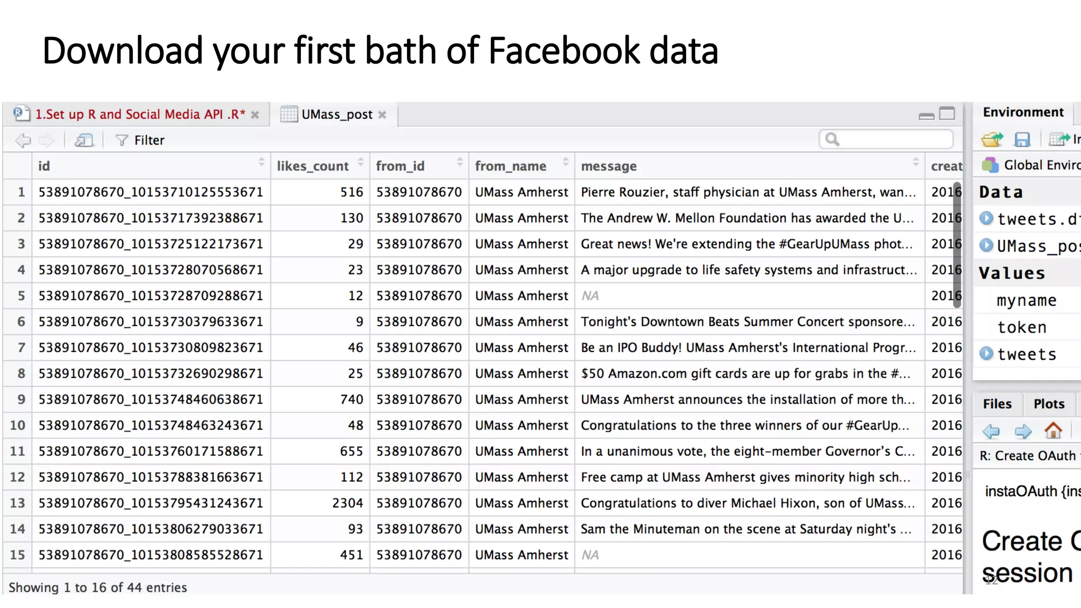
Task: Select the token value
Action: [x=1022, y=327]
